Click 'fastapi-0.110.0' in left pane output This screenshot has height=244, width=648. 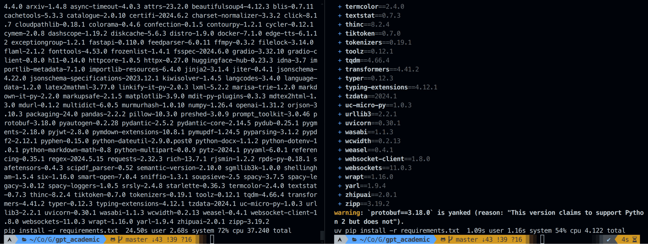116,42
